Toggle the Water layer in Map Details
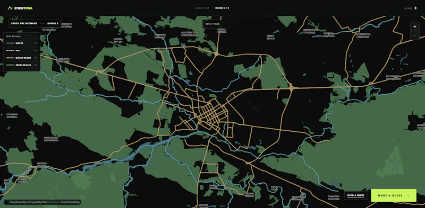 (22, 43)
